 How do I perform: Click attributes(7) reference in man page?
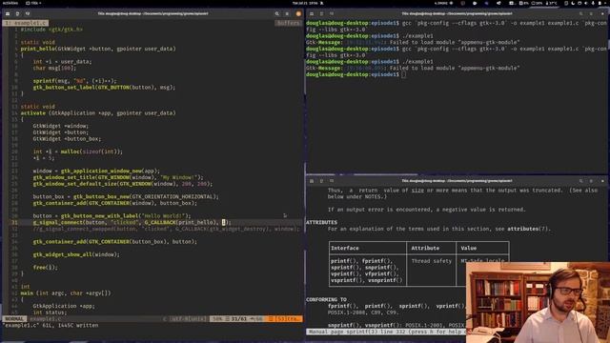pos(528,229)
